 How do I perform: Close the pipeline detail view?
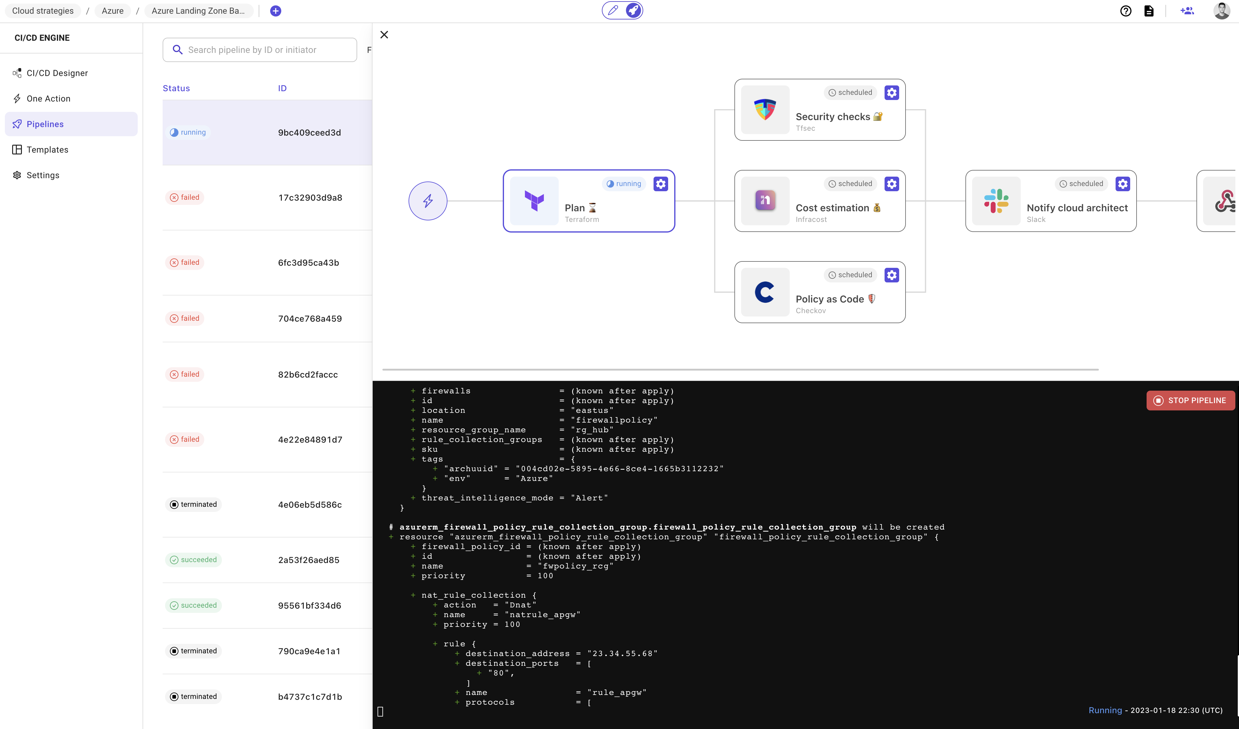click(x=384, y=34)
